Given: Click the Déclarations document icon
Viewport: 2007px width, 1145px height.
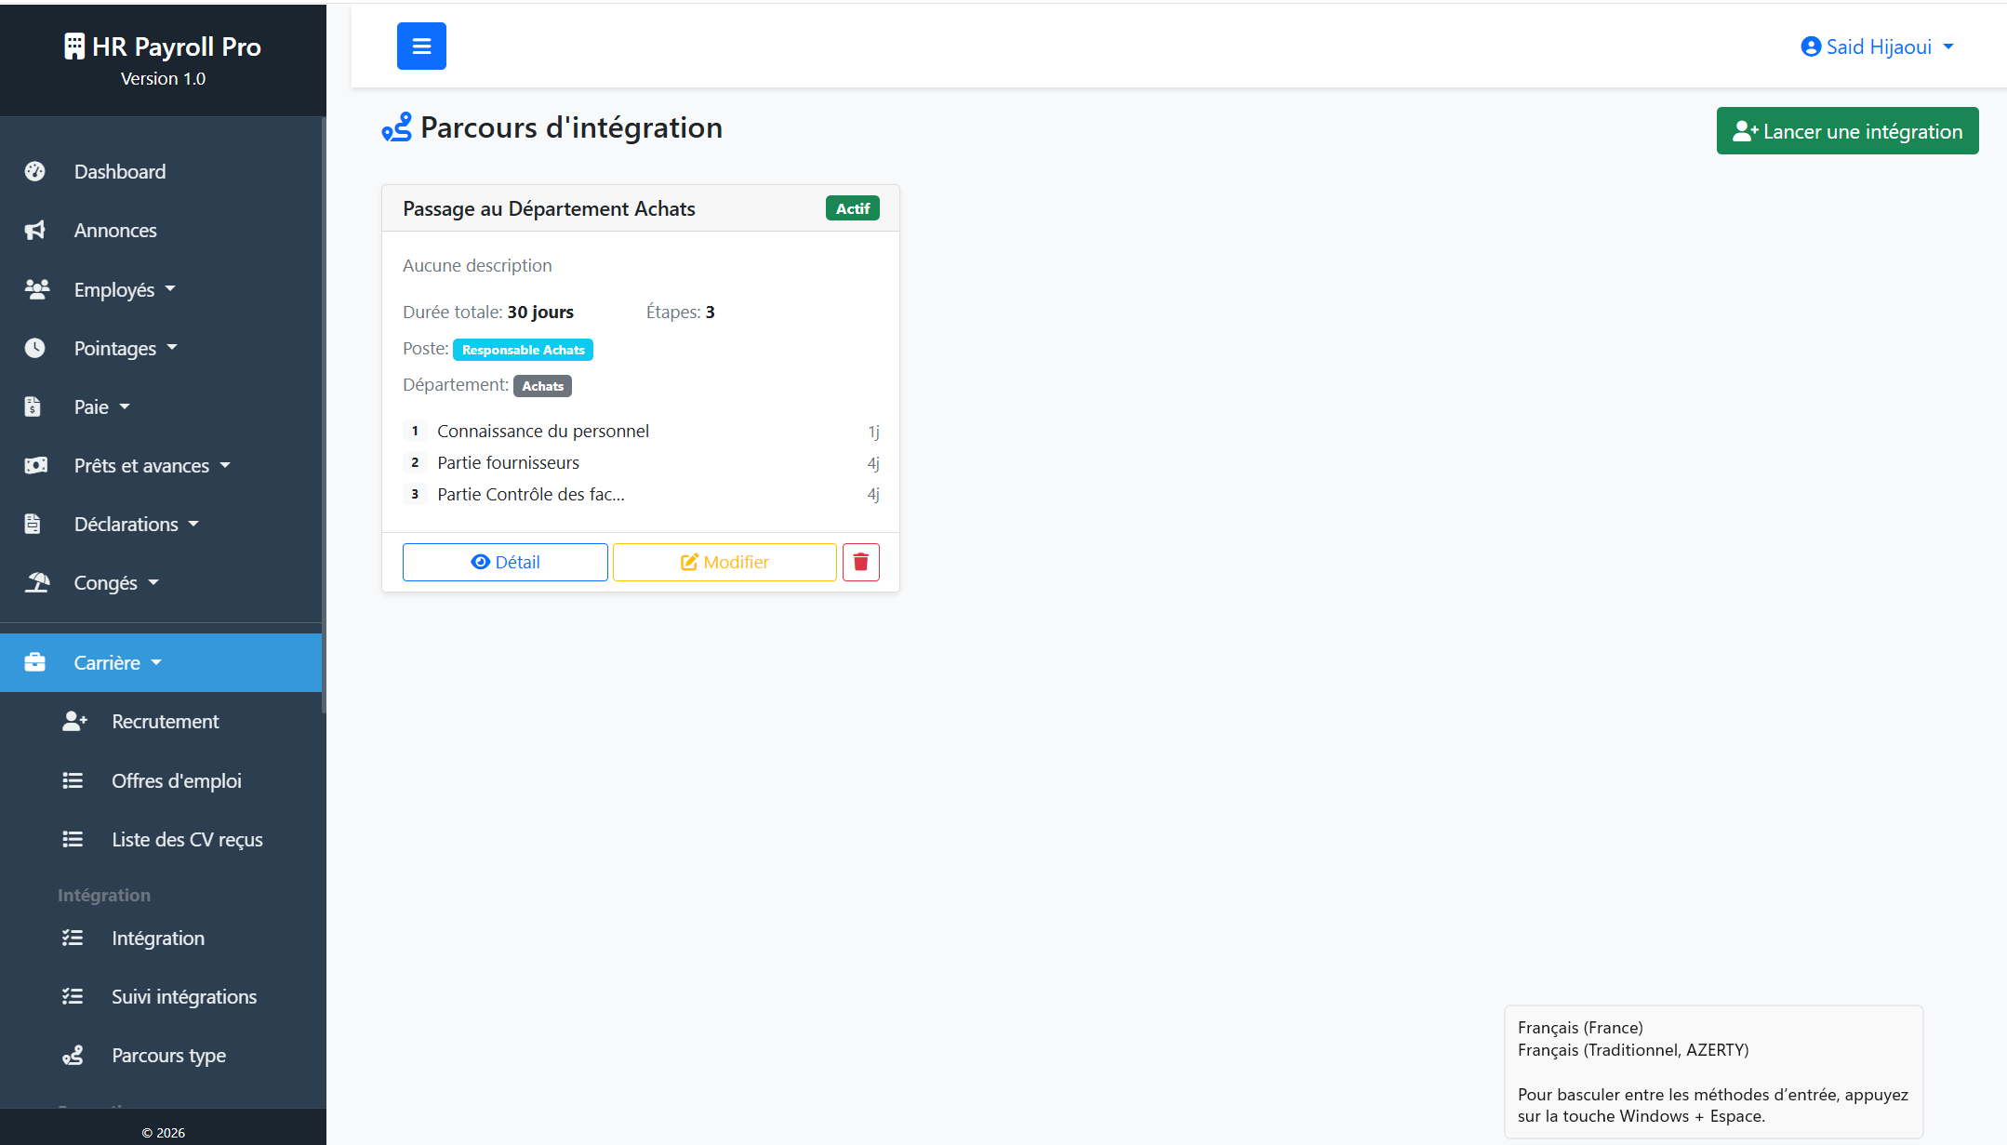Looking at the screenshot, I should point(33,524).
